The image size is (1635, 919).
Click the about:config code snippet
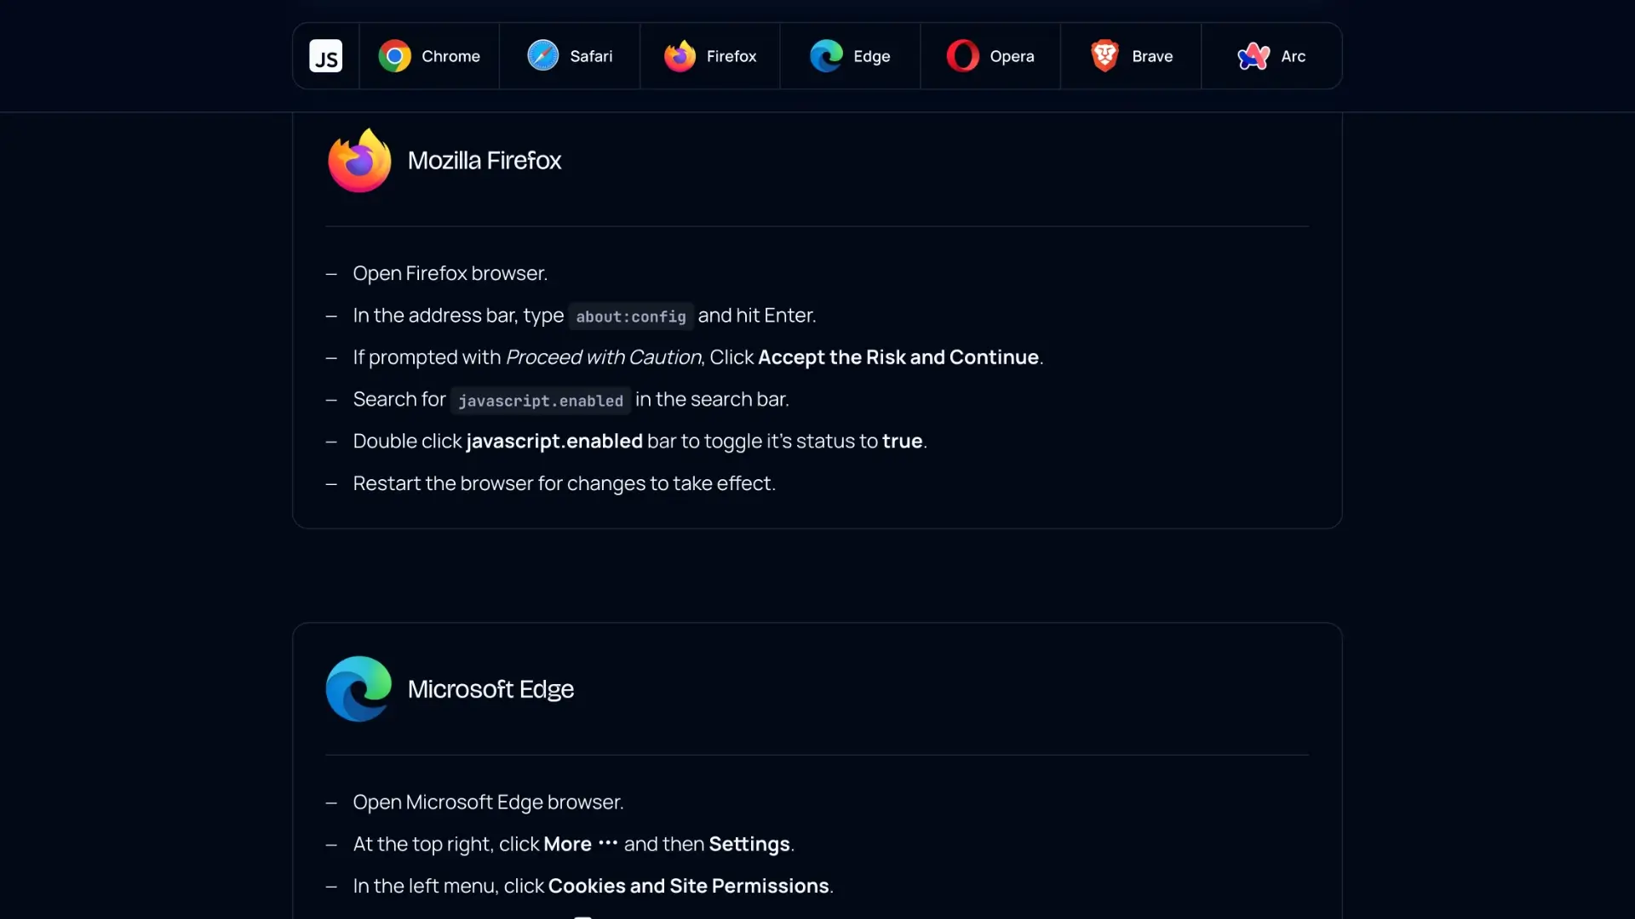(x=631, y=317)
